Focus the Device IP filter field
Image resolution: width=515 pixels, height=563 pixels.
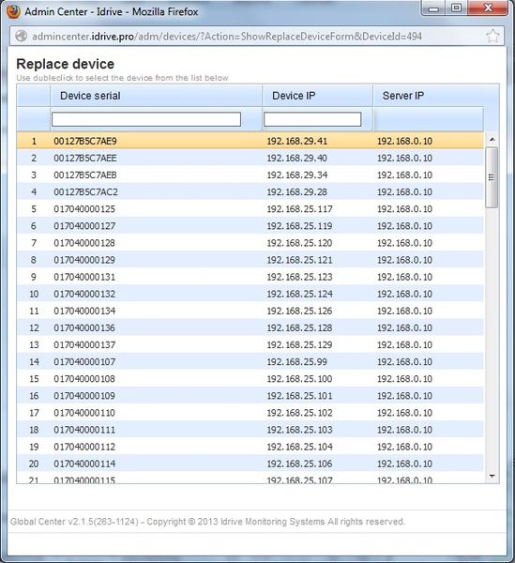[312, 119]
